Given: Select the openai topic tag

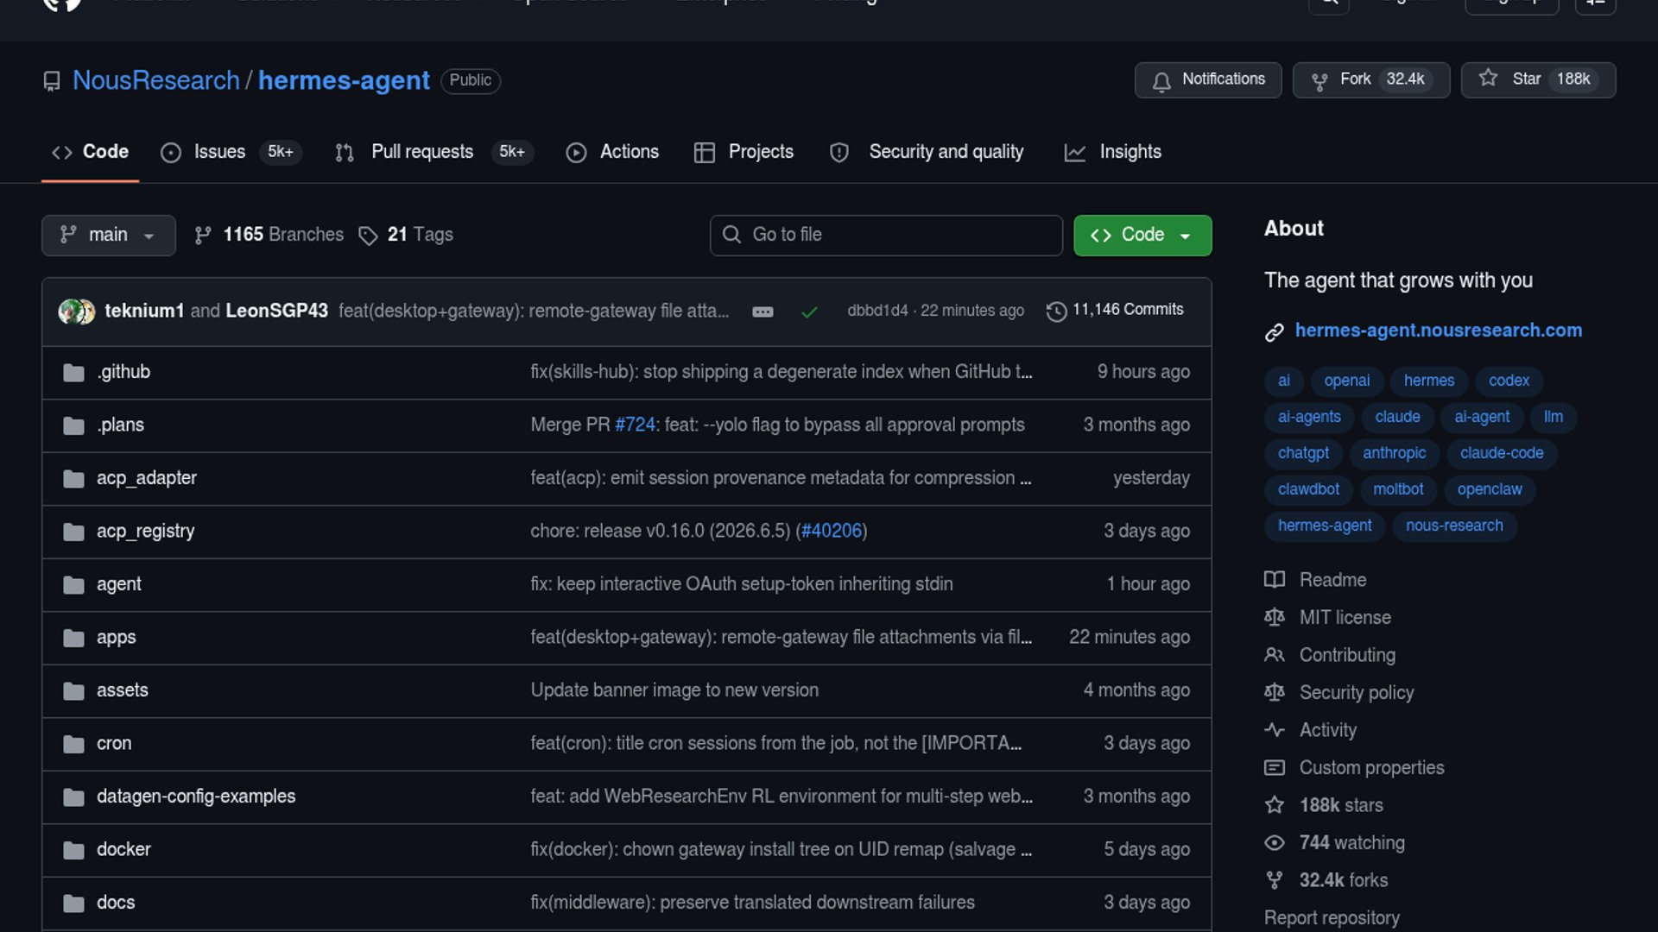Looking at the screenshot, I should click(x=1346, y=381).
